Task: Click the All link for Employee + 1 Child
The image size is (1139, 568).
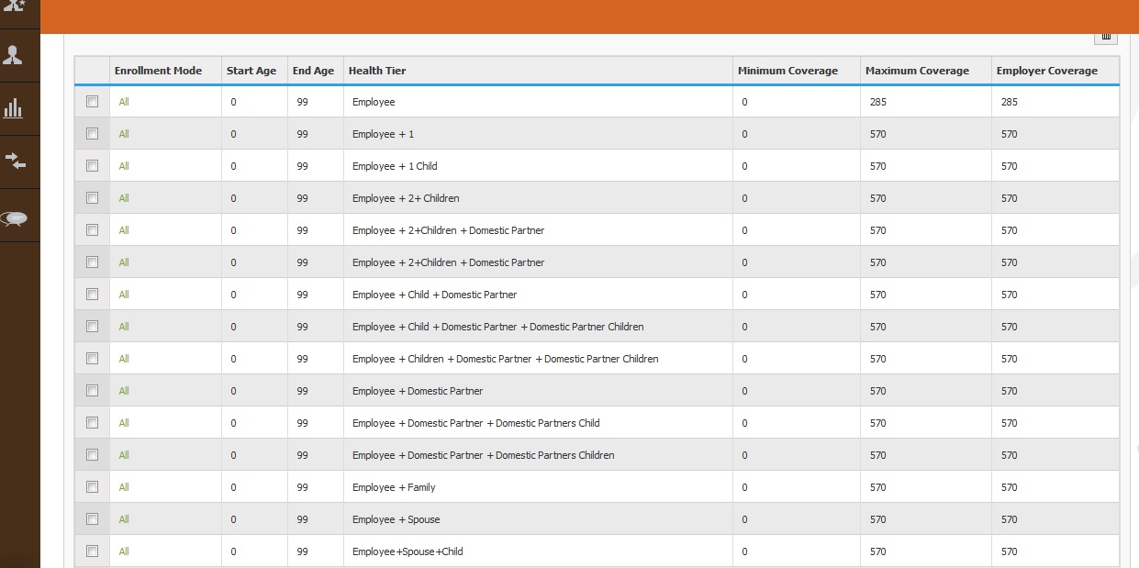Action: (x=124, y=166)
